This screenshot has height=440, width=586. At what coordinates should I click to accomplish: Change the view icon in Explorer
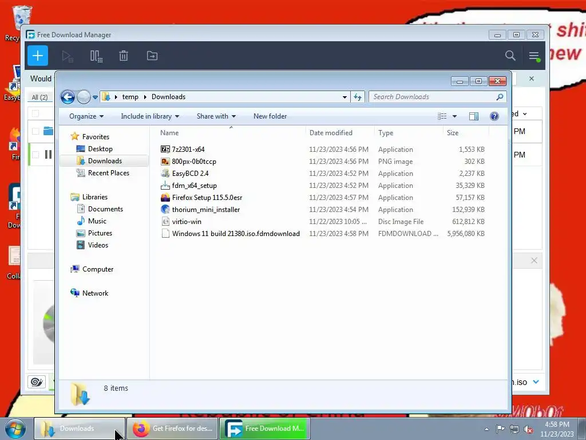pos(442,116)
